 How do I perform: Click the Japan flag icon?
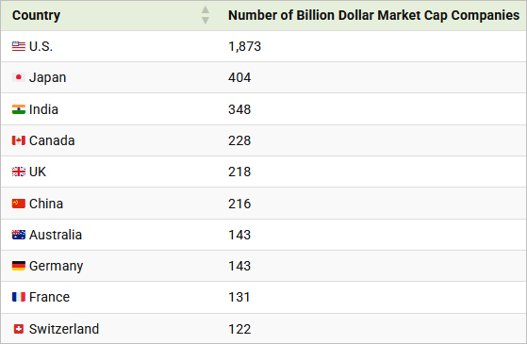[19, 77]
